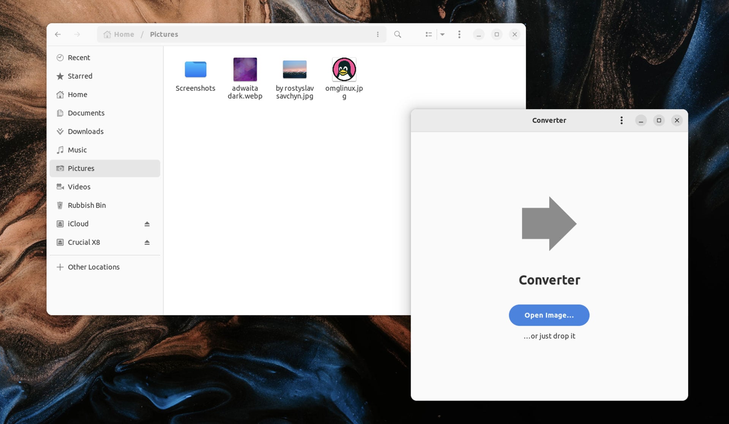
Task: Select the iCloud sidebar icon
Action: [x=61, y=224]
